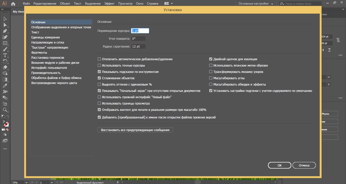Select the Eraser tool
Screen dimensions: 346x184
coord(5,67)
